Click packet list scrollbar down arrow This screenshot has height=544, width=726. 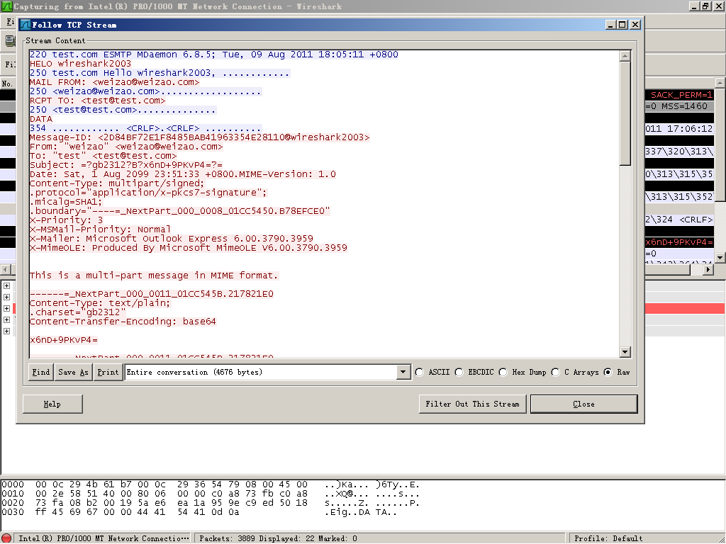pyautogui.click(x=720, y=258)
